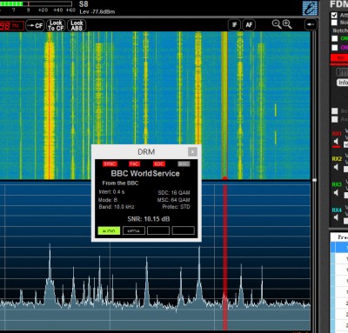Click the From the BBC text

click(120, 183)
